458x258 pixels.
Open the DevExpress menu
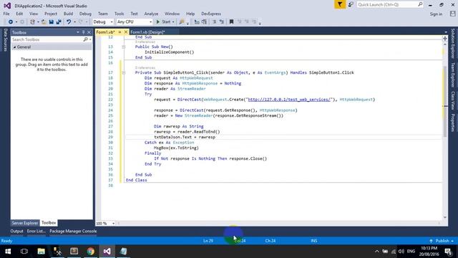click(211, 14)
